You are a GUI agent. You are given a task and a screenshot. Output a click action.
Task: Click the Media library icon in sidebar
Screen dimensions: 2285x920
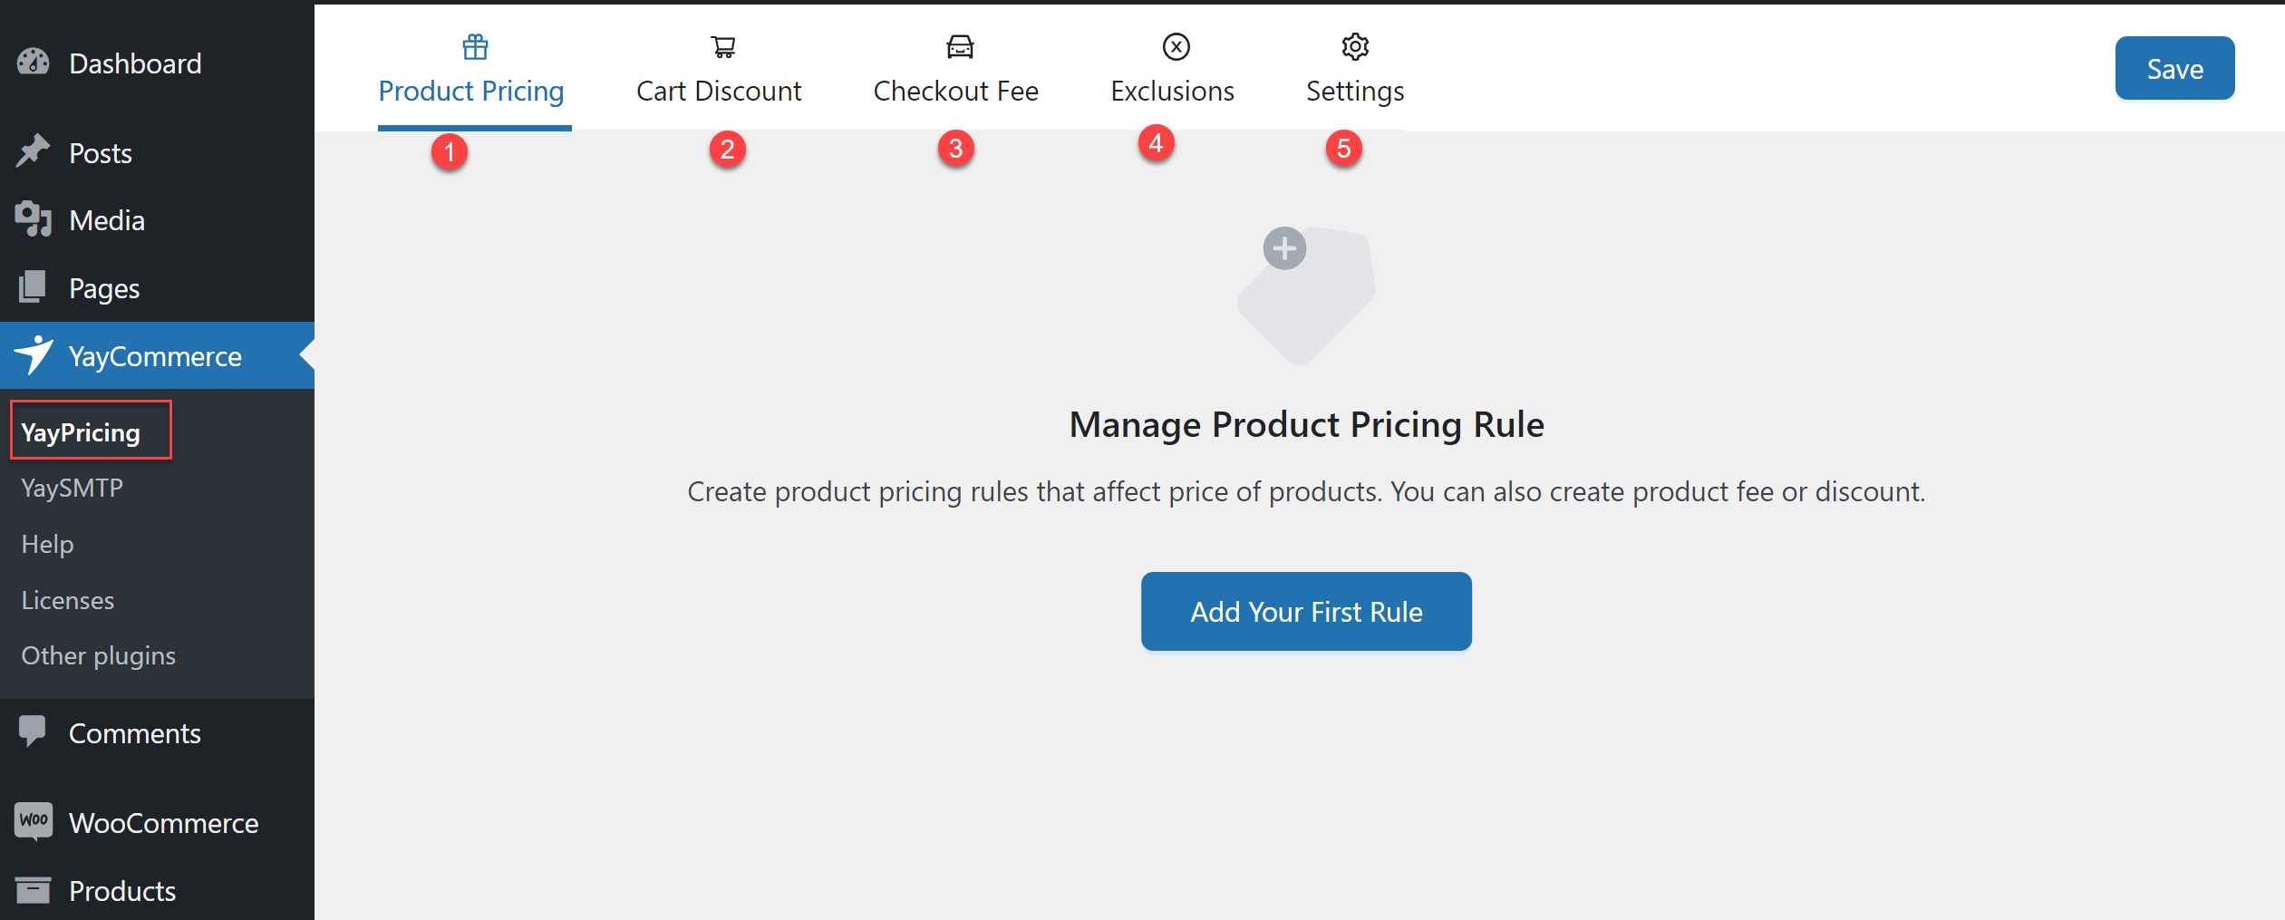[34, 219]
